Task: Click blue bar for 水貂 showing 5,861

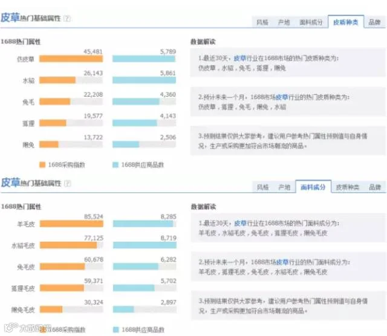Action: (144, 80)
